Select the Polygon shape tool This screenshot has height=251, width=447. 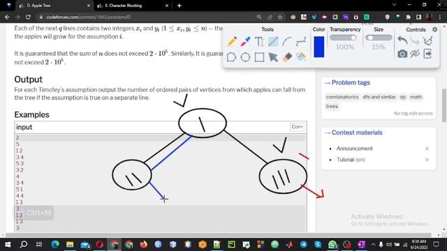231,57
